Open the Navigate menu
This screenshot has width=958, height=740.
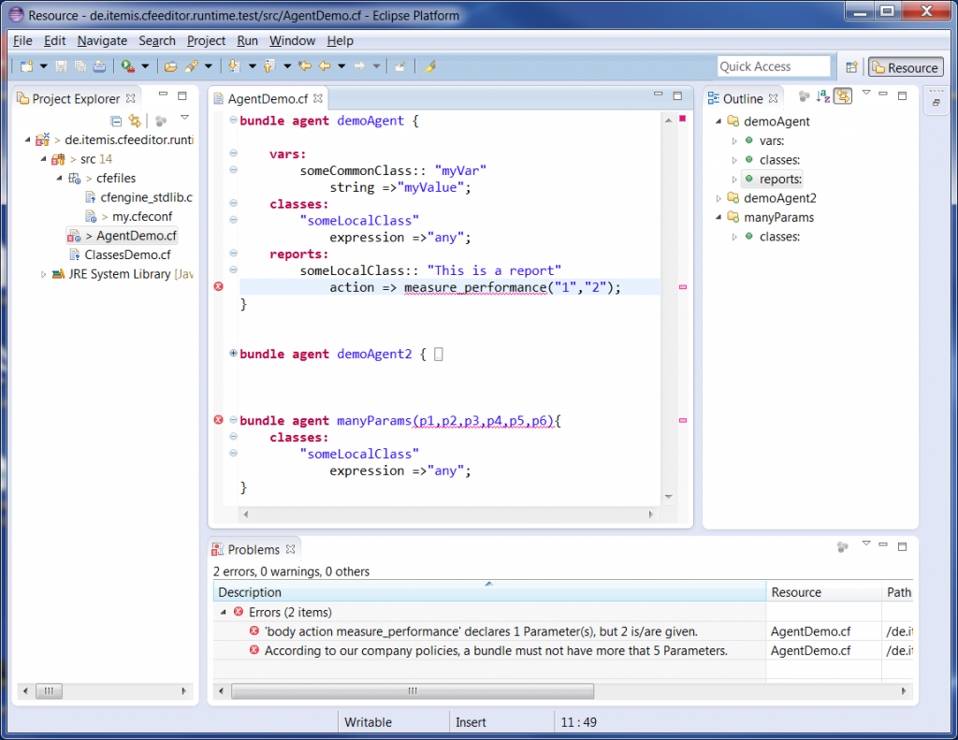tap(102, 40)
